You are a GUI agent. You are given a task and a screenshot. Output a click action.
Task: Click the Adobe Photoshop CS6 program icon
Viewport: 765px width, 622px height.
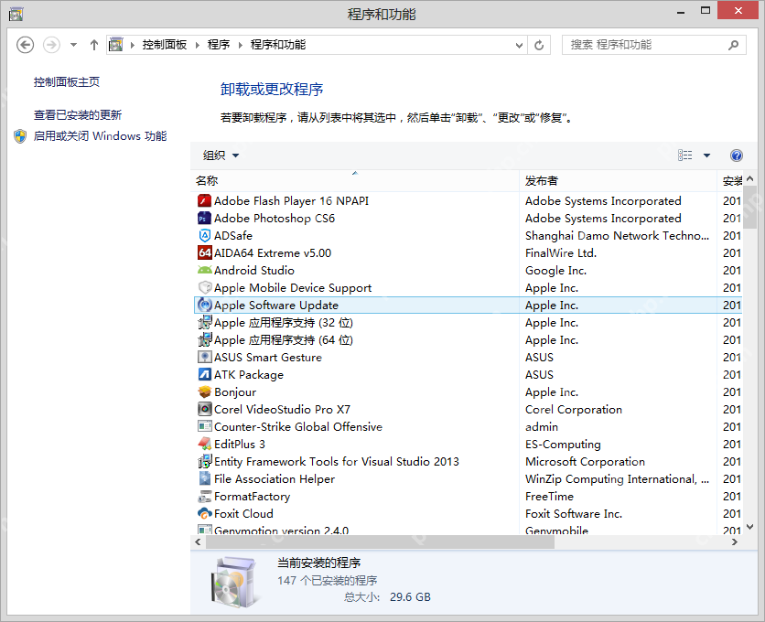click(x=205, y=218)
